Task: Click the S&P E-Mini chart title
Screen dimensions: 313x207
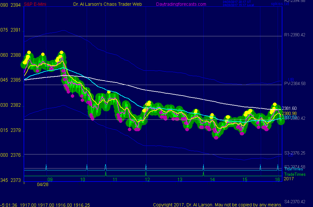Action: [x=35, y=4]
